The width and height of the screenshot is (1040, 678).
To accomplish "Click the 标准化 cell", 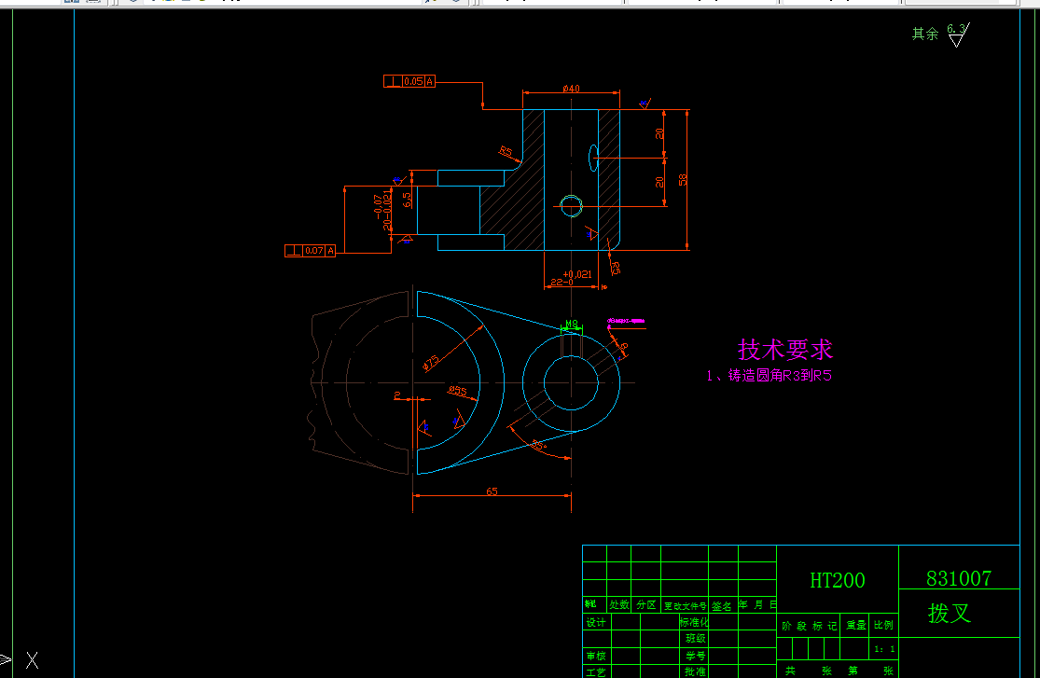I will pyautogui.click(x=694, y=622).
